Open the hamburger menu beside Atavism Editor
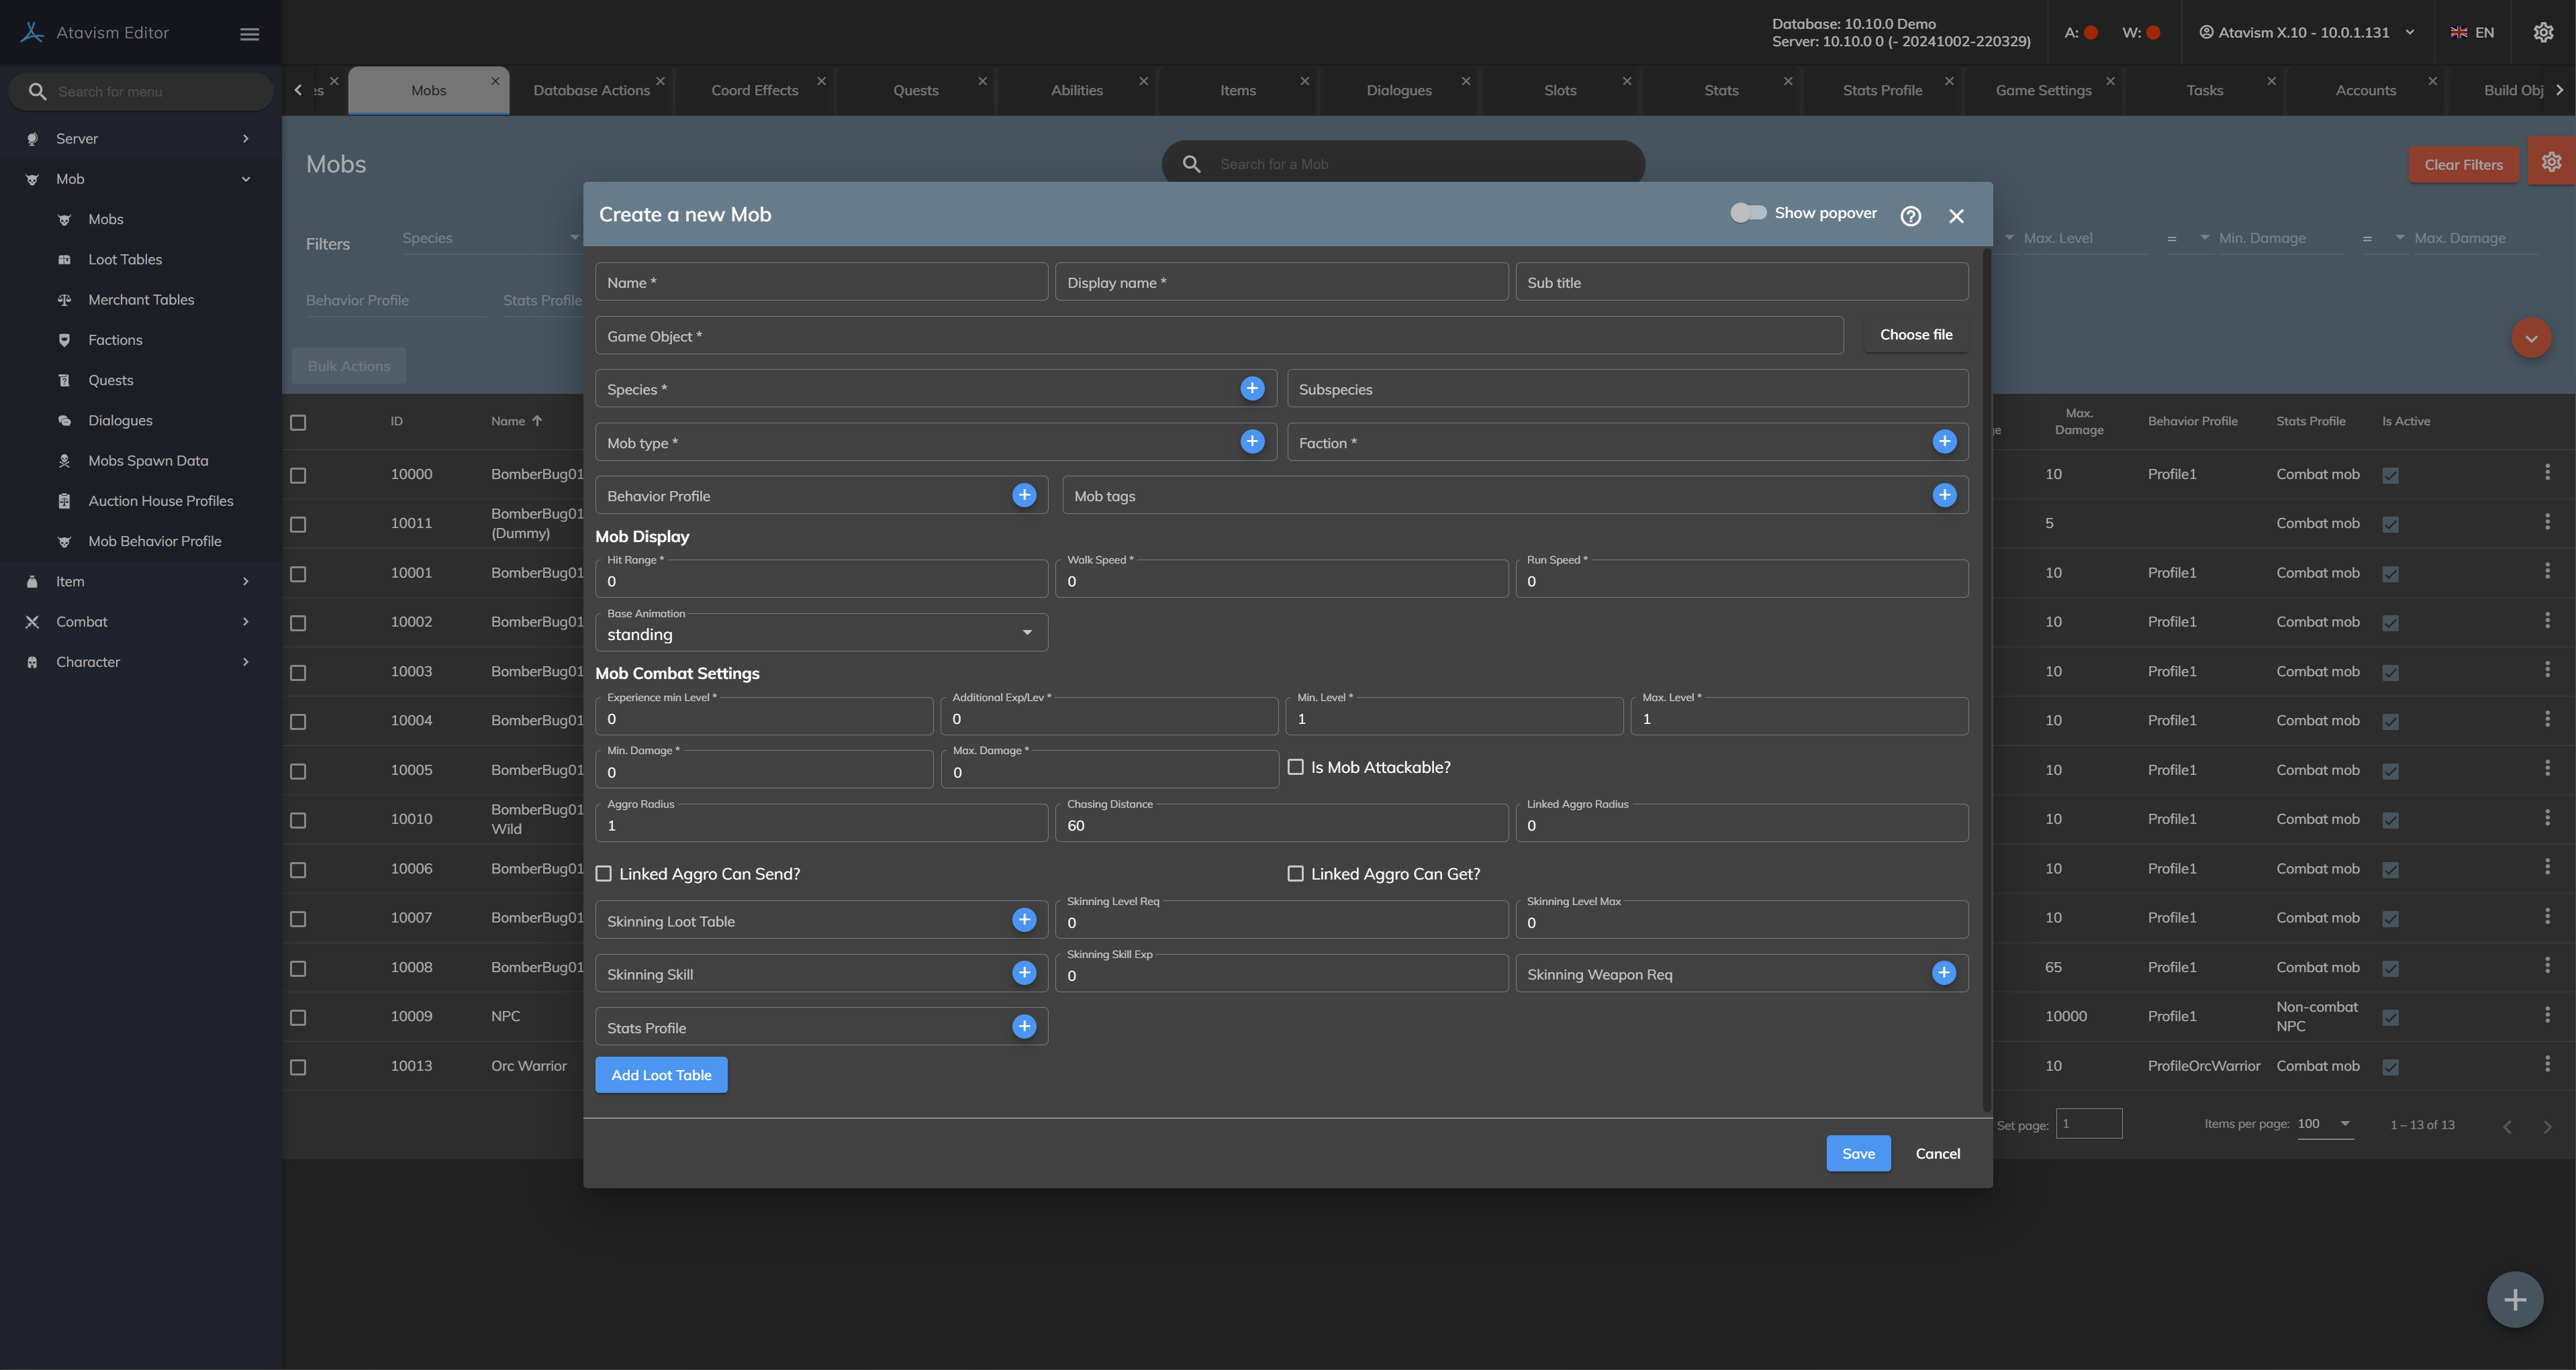 coord(250,34)
